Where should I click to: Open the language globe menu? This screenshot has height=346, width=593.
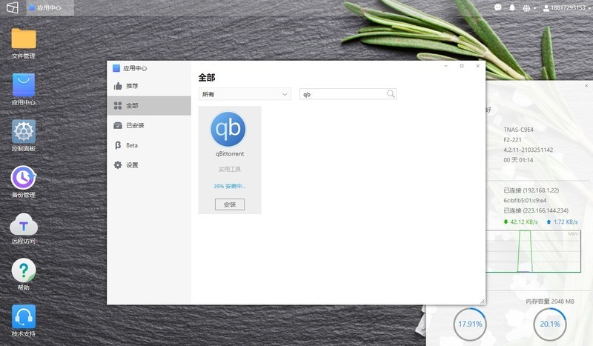click(529, 8)
